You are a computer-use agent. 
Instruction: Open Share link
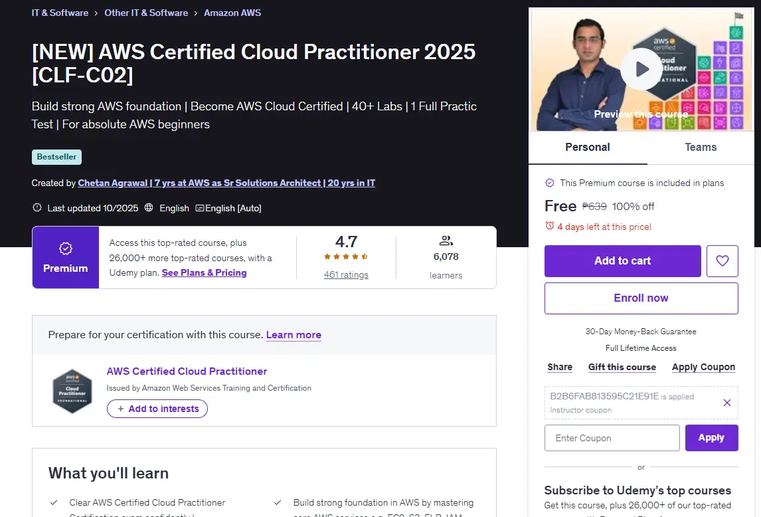(x=560, y=367)
